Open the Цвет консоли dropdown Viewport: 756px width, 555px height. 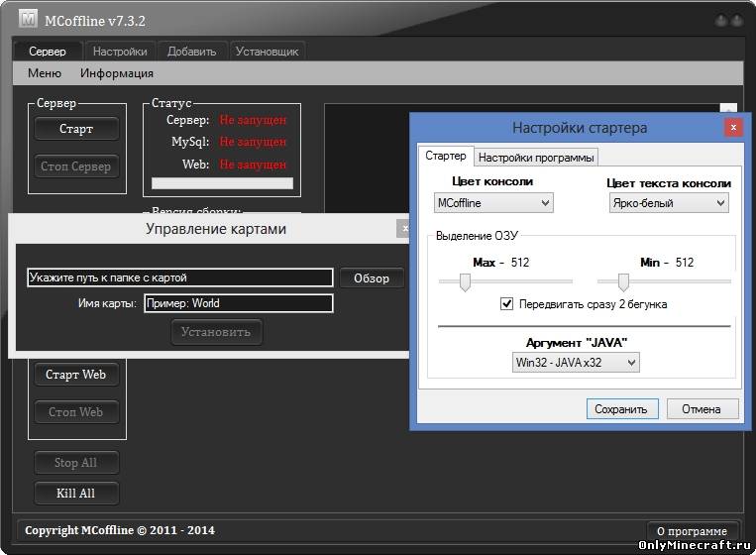(x=493, y=202)
